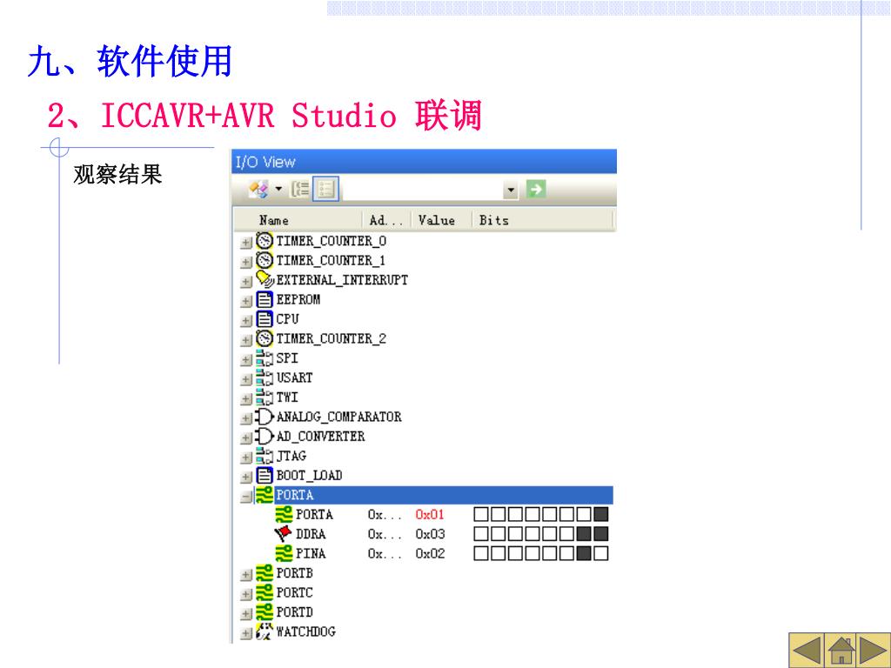The height and width of the screenshot is (668, 891).
Task: Click the TIMER_COUNTER_2 clock icon
Action: click(x=265, y=338)
